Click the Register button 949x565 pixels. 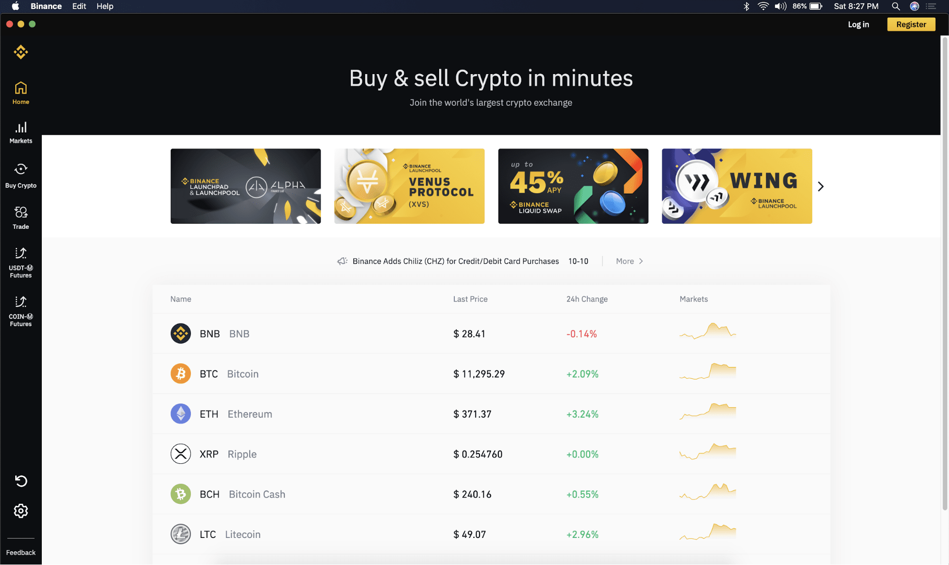[x=911, y=24]
